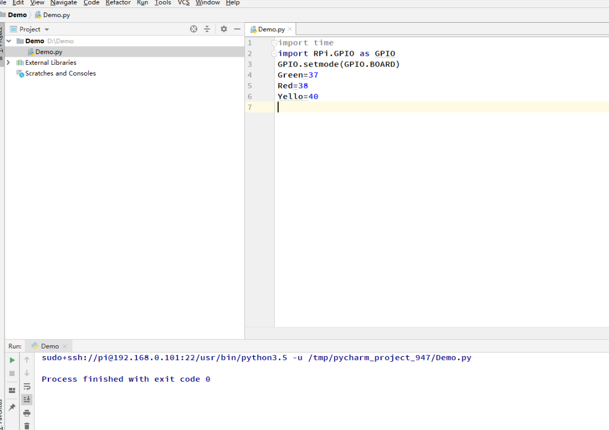The width and height of the screenshot is (609, 430).
Task: Click the up the stack trace arrow
Action: pos(27,359)
